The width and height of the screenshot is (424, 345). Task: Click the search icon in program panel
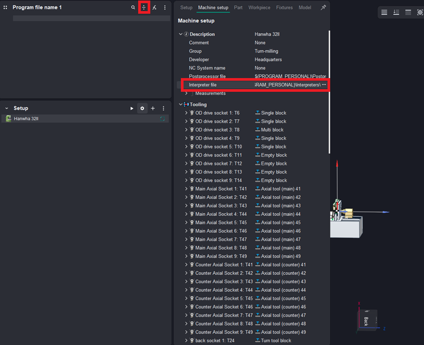[133, 7]
